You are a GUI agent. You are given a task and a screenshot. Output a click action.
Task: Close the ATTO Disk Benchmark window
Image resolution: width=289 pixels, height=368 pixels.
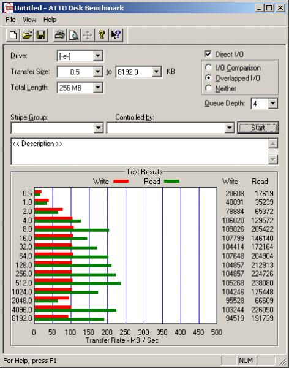[280, 8]
